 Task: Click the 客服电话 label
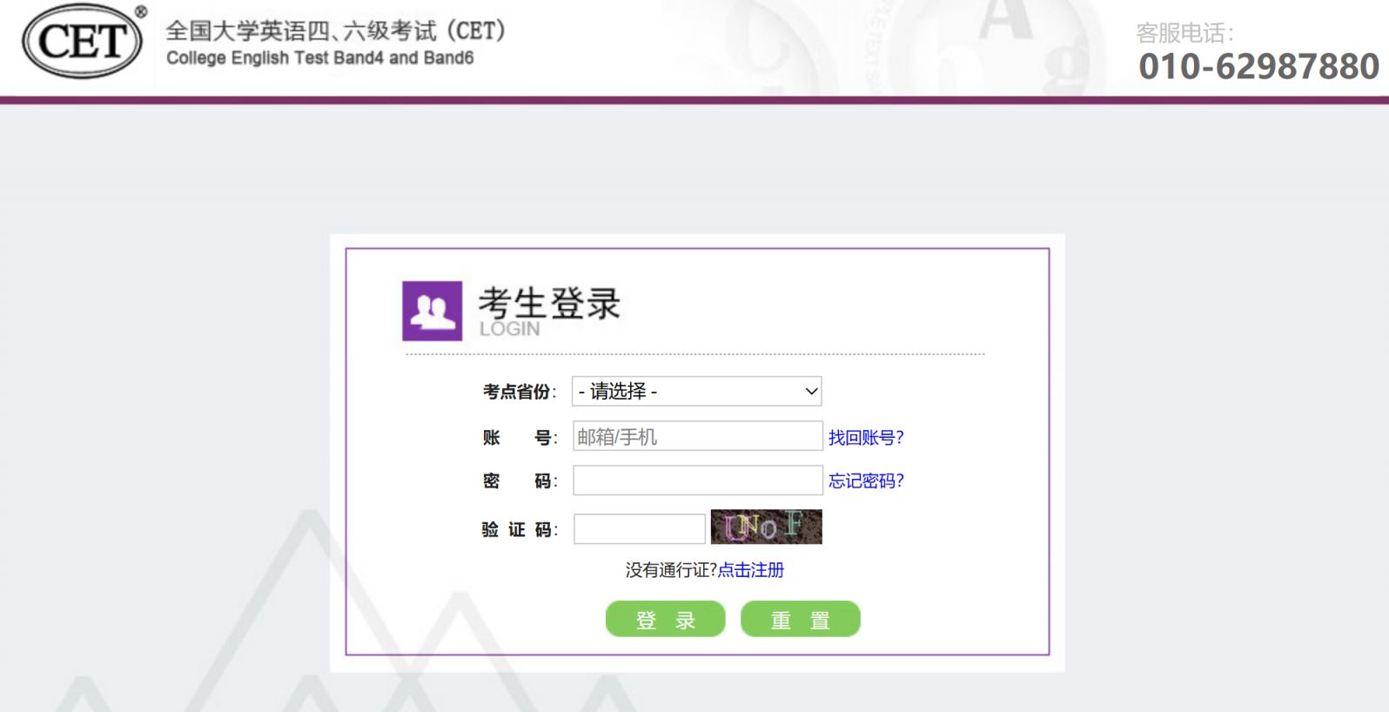click(1184, 33)
